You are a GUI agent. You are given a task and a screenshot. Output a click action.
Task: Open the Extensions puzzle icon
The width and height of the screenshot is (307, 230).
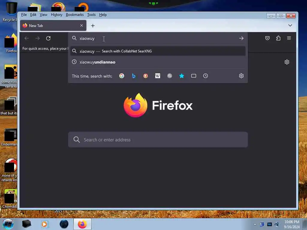pos(278,38)
